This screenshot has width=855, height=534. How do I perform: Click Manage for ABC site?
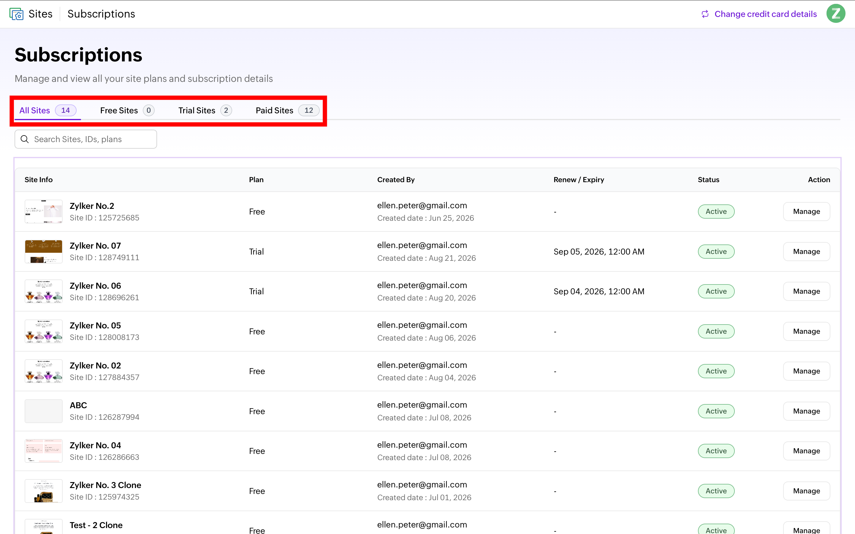click(x=806, y=411)
